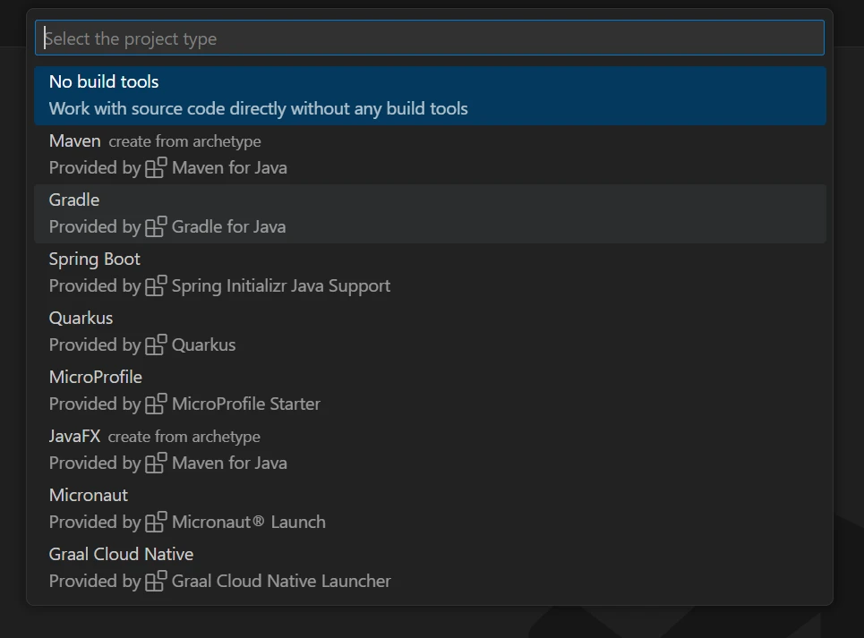Click the extension icon by 'Micronaut® Launch'
864x638 pixels.
[157, 522]
